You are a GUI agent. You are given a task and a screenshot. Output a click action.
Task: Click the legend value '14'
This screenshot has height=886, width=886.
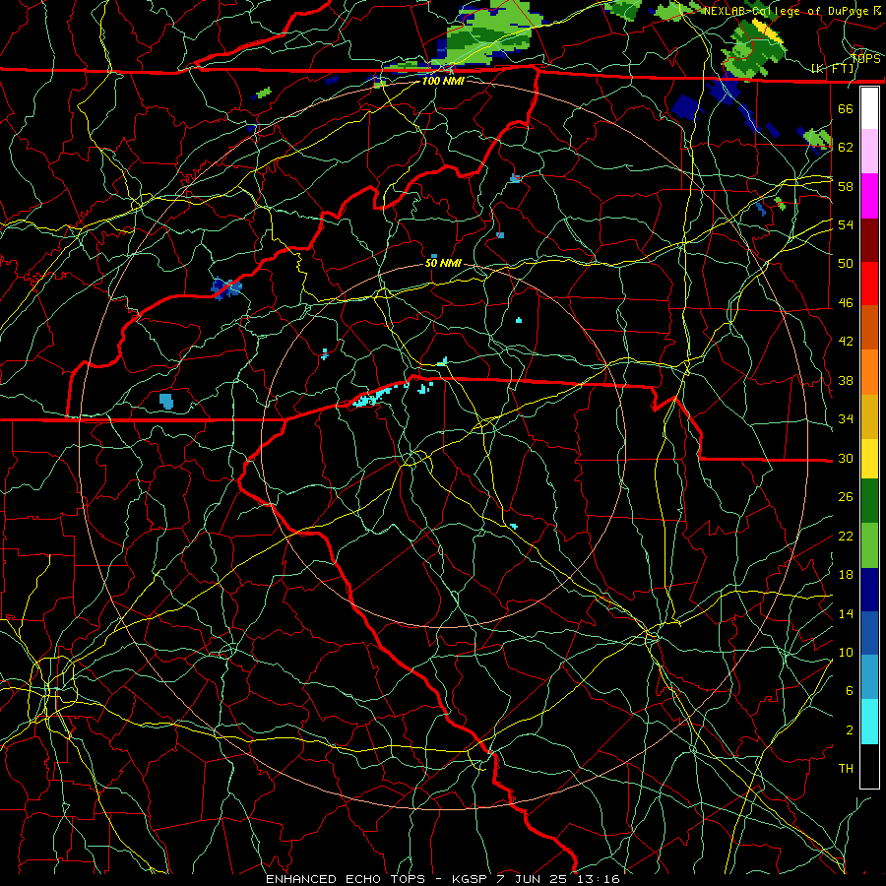(x=846, y=613)
